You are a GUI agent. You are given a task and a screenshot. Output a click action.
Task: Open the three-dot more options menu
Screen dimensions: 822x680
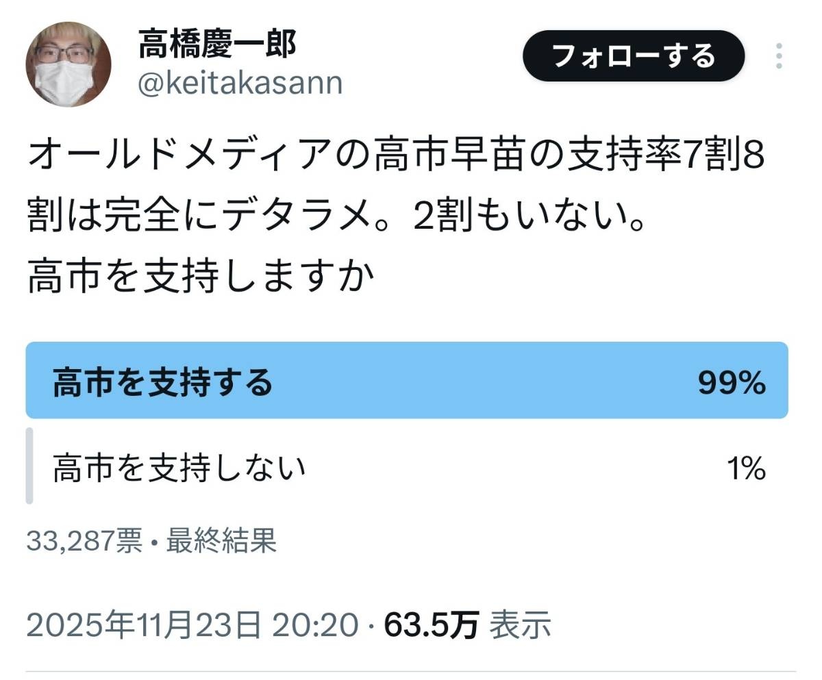tap(779, 56)
